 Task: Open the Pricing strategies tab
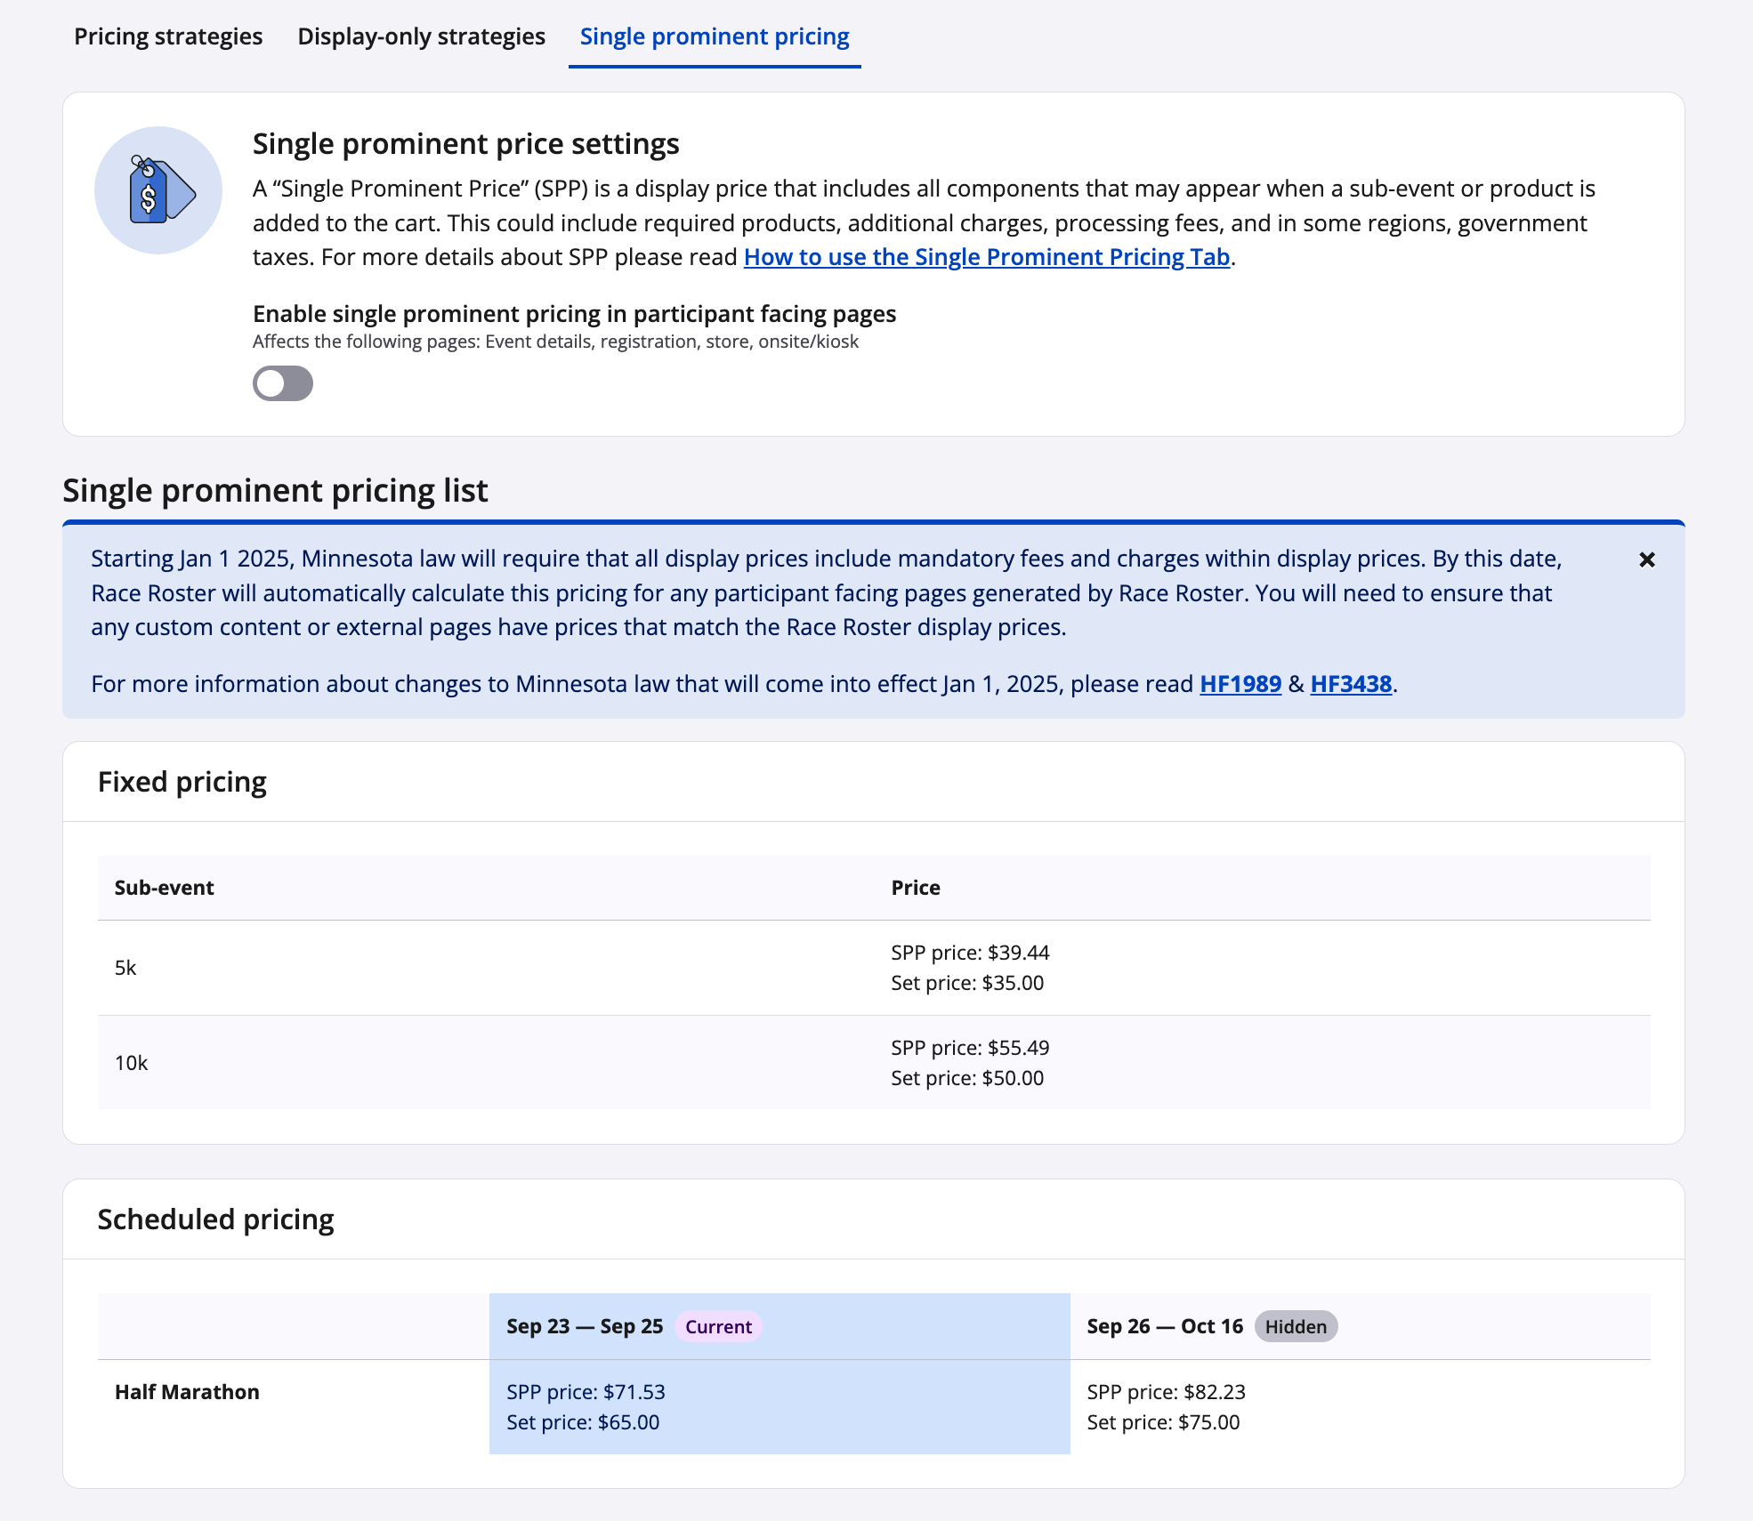click(168, 36)
